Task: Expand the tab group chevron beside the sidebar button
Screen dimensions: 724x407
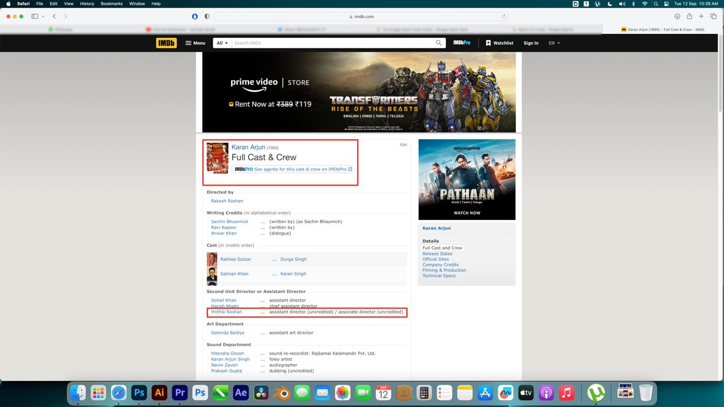Action: [43, 16]
